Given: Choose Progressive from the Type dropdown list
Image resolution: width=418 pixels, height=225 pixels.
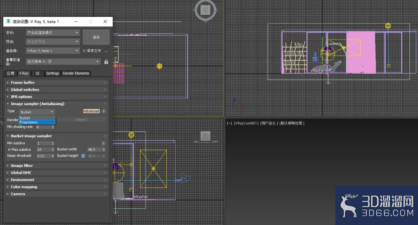Looking at the screenshot, I should point(37,122).
